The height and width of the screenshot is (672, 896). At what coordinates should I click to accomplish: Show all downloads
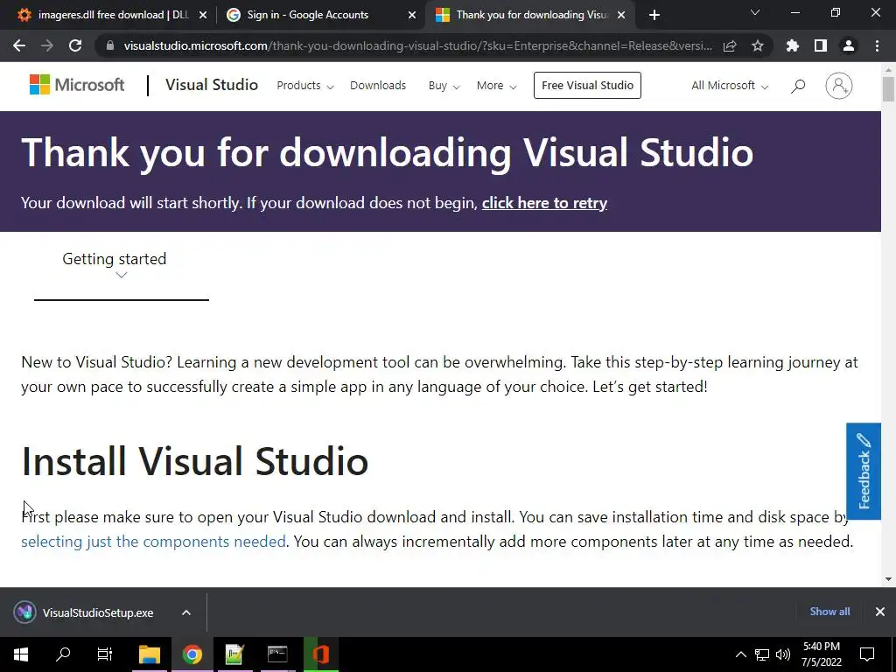pos(829,612)
